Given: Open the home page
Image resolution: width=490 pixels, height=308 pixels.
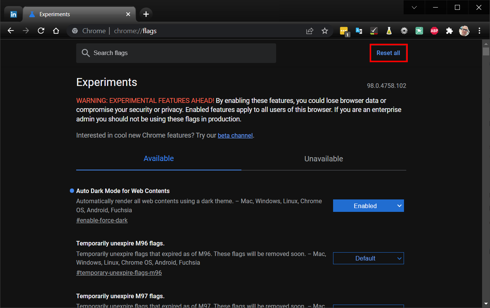Looking at the screenshot, I should pos(56,31).
